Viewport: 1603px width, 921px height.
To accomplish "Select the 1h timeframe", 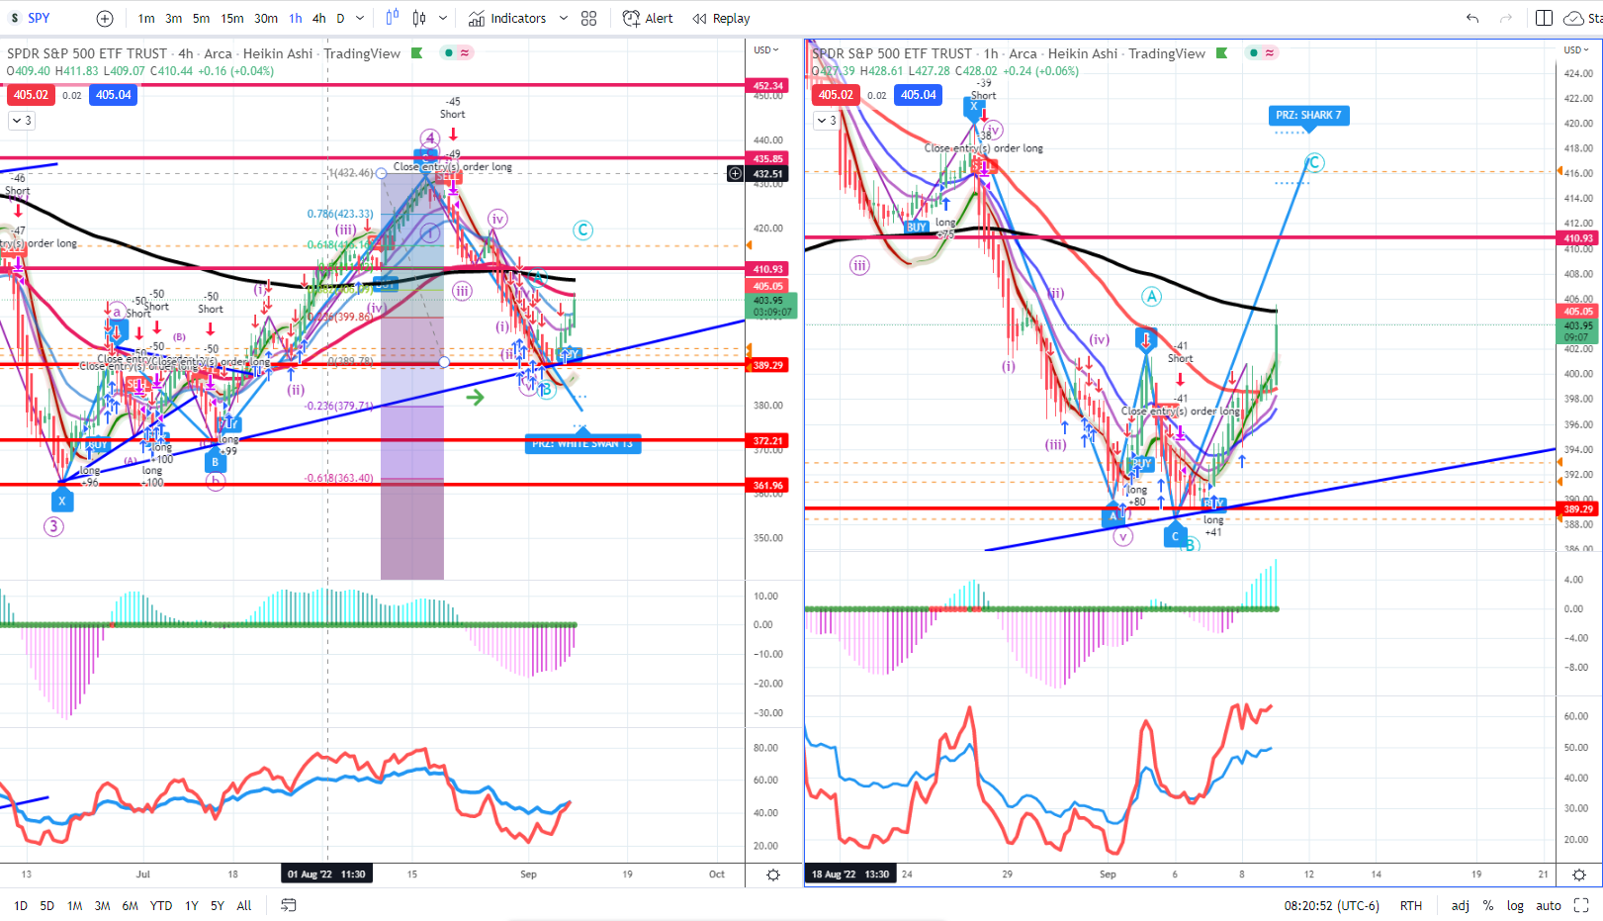I will point(296,18).
